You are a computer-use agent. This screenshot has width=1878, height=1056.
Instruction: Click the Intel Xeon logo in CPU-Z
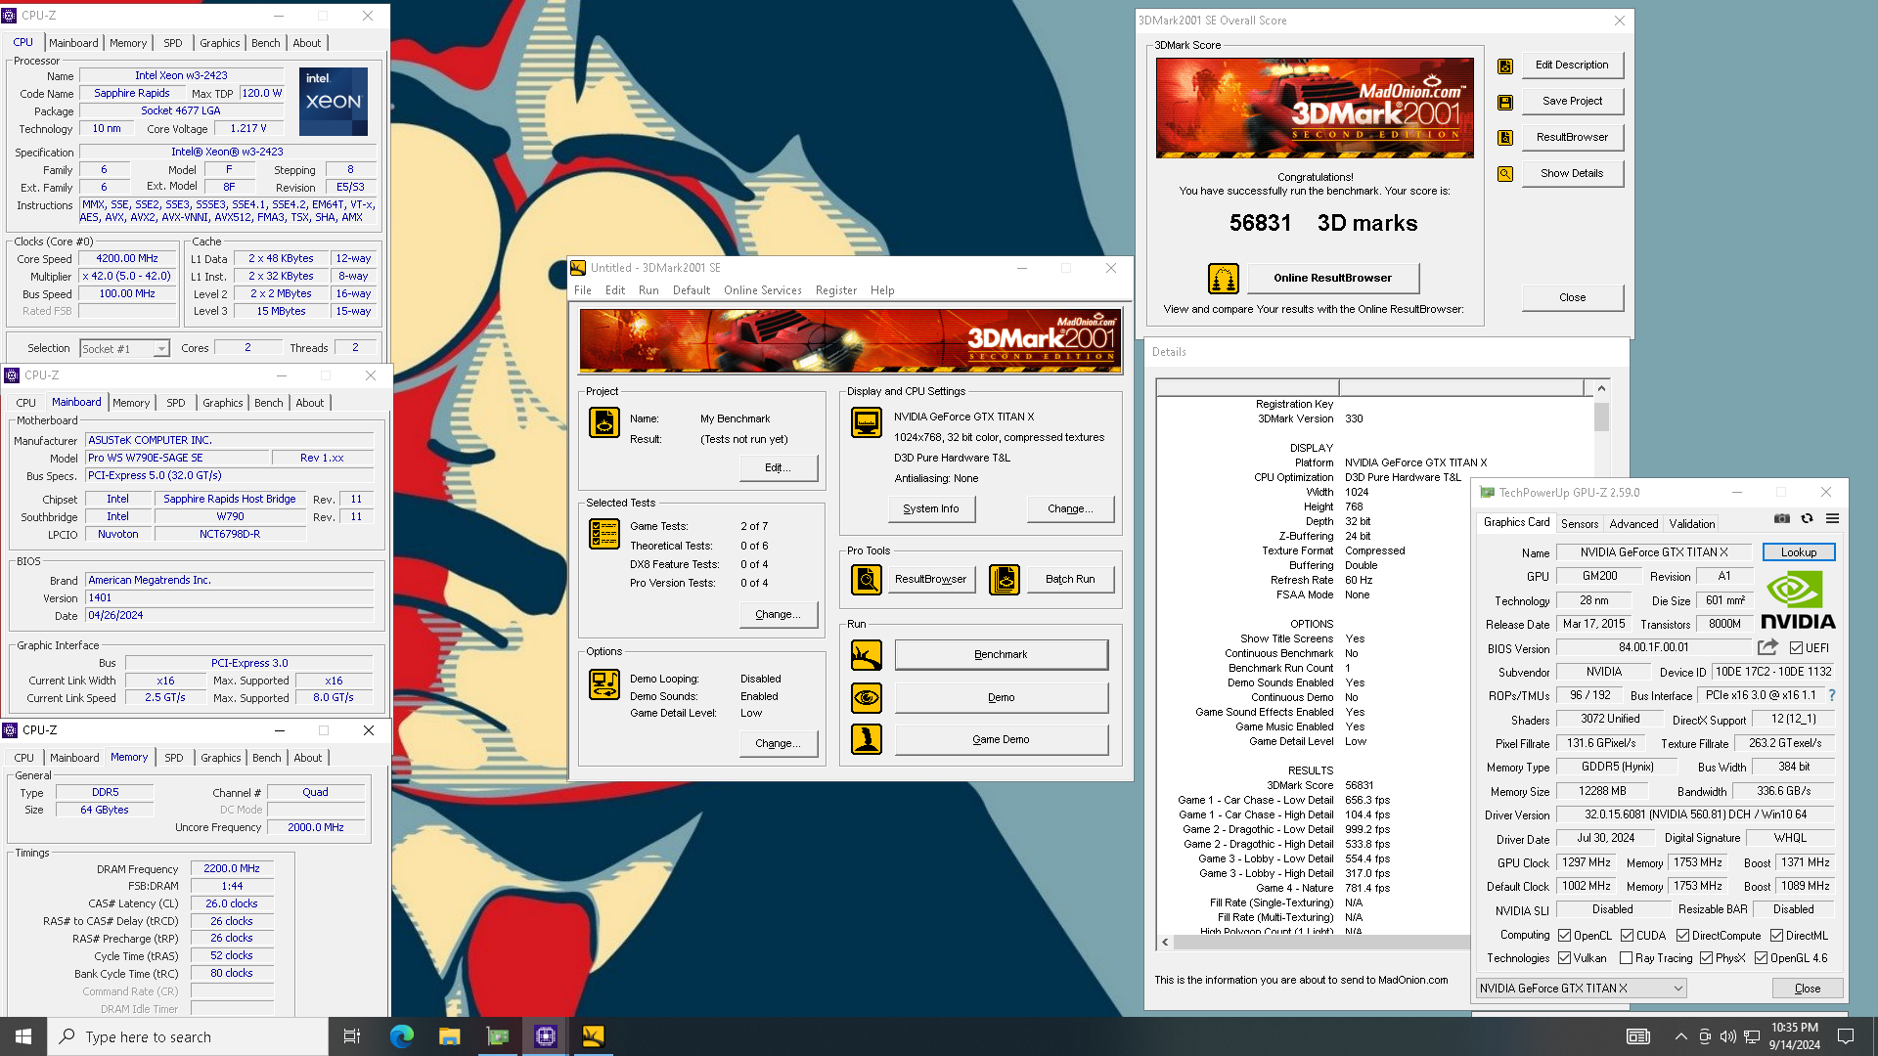point(334,102)
